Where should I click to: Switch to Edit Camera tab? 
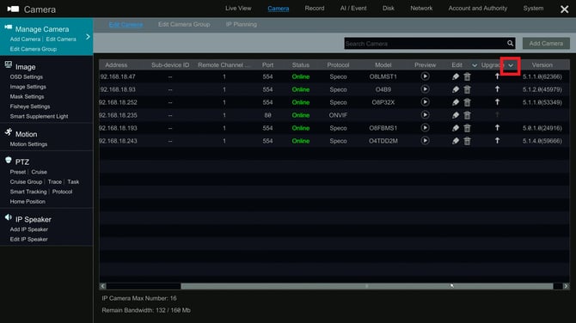click(126, 25)
